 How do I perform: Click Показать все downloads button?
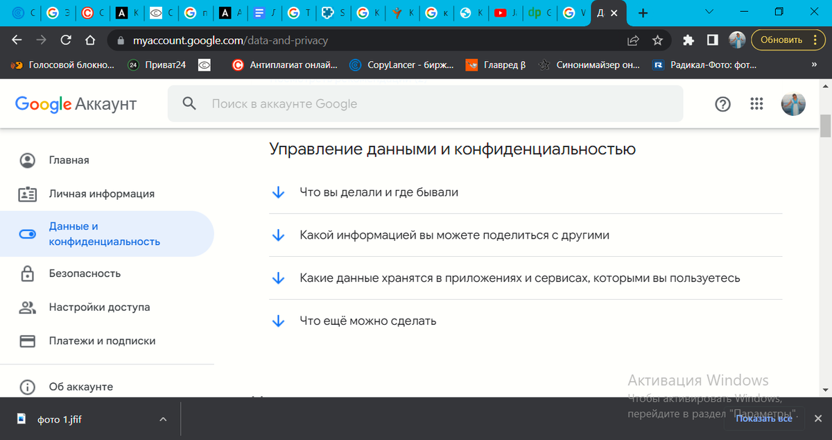[x=764, y=418]
